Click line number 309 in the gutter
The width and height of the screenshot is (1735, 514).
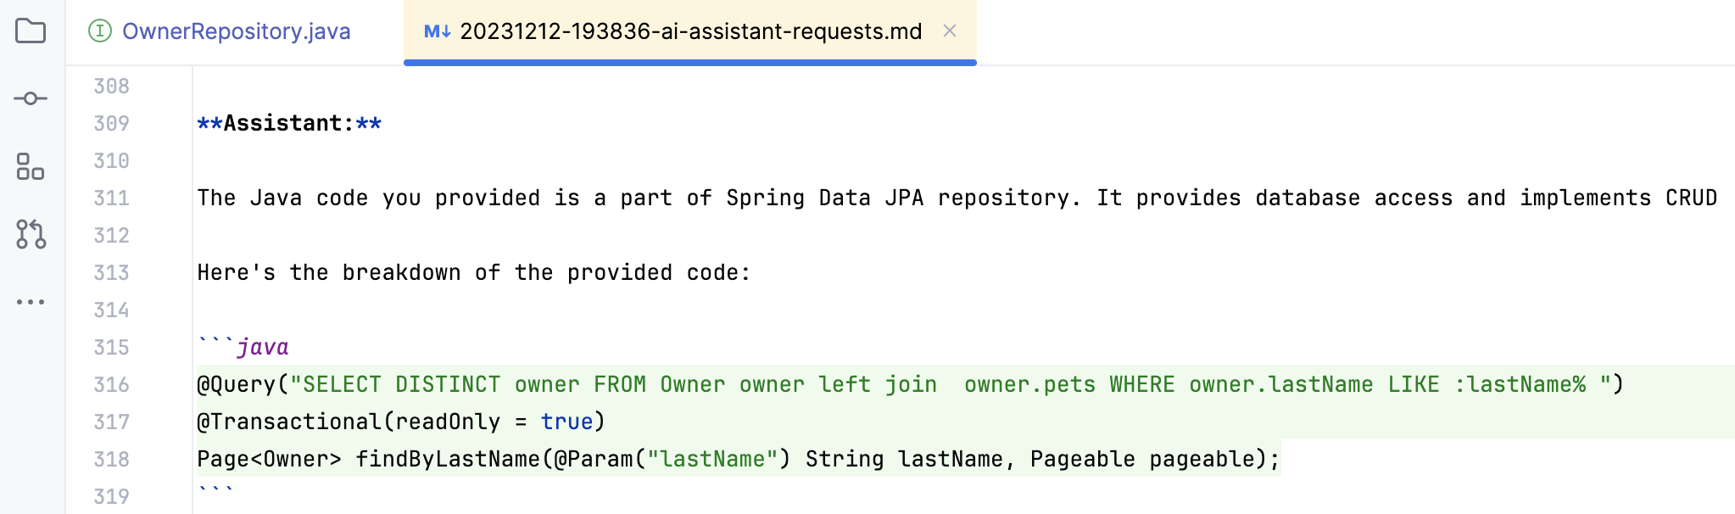point(112,123)
